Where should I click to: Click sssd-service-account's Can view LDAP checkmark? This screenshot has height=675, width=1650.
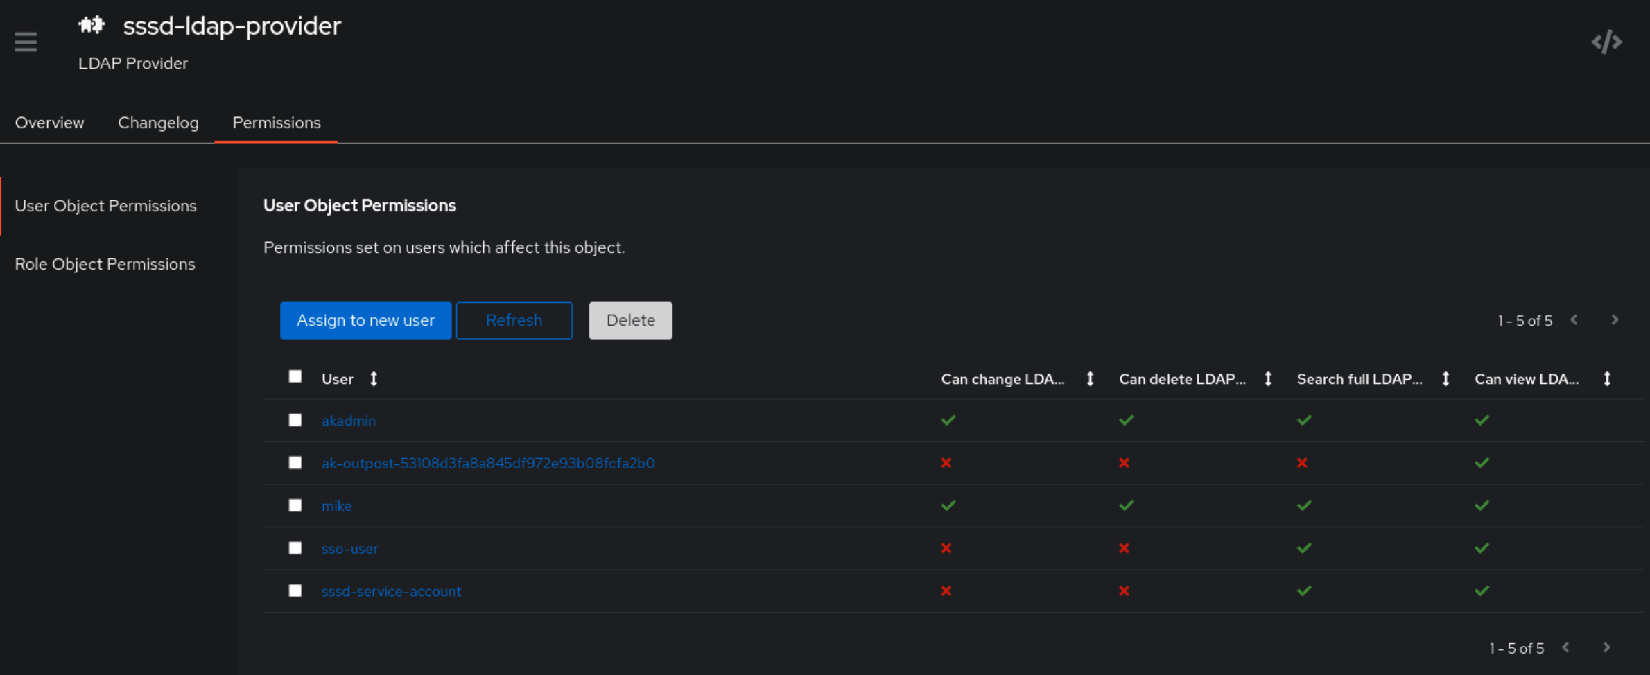point(1482,591)
